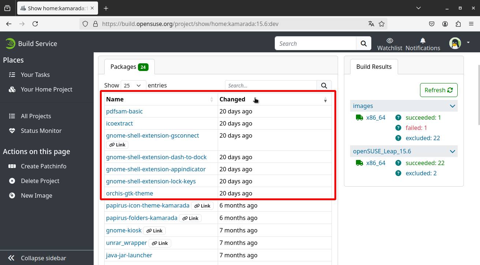Reload the page in browser
This screenshot has height=265, width=480.
coord(35,24)
